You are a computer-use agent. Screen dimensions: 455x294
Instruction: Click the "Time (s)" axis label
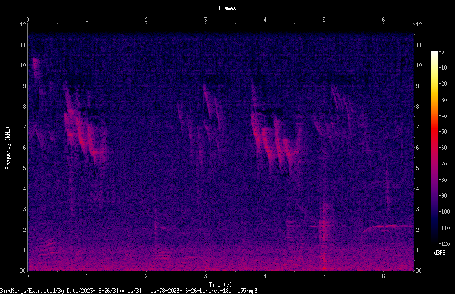[x=220, y=285]
